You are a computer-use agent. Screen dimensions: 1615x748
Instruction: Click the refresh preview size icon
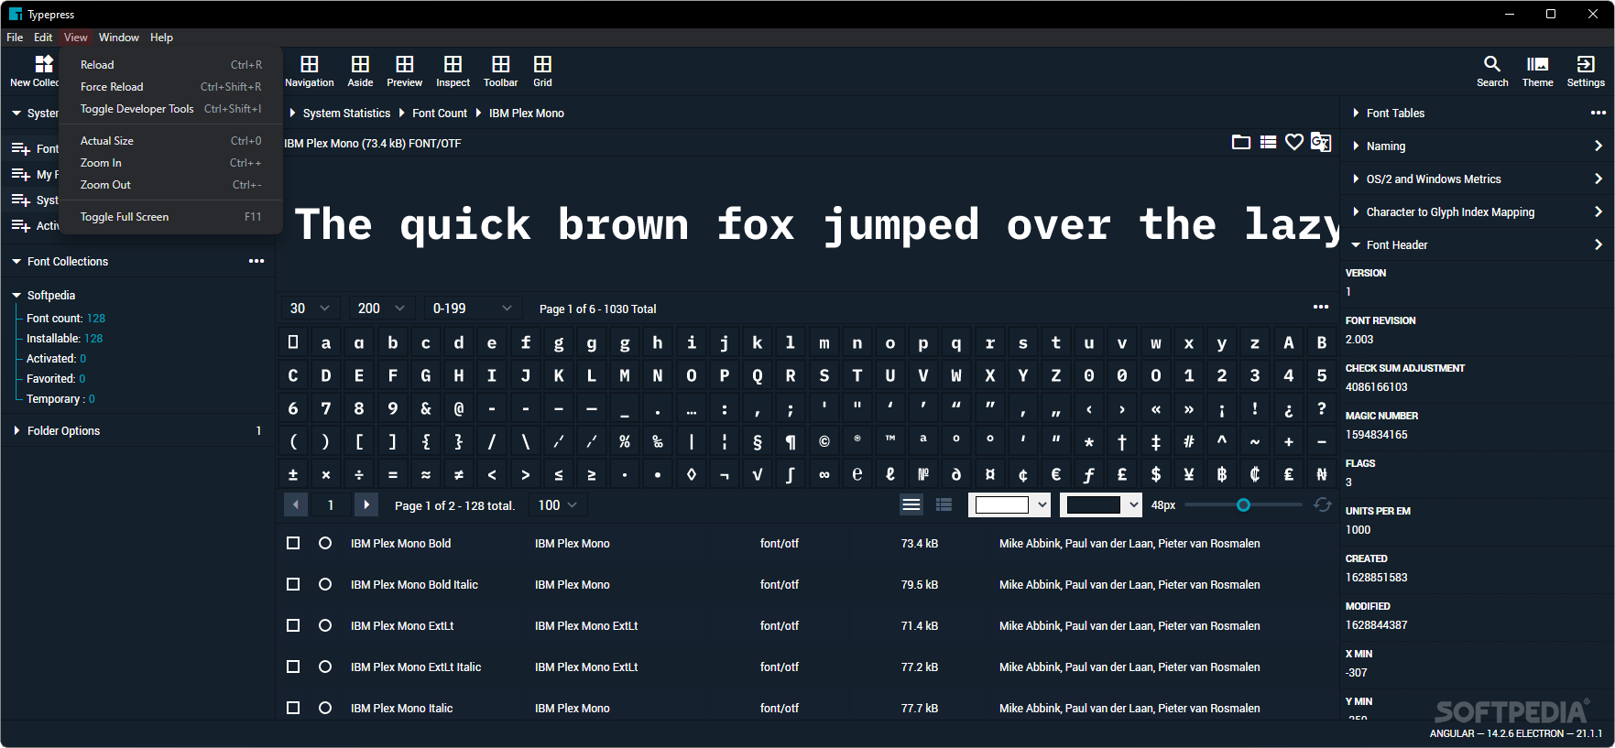1322,504
